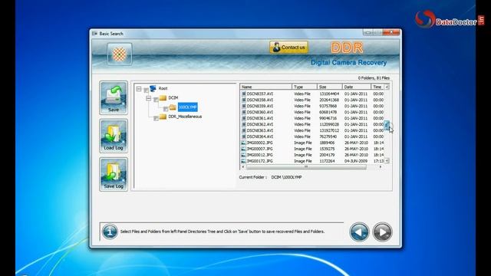Select the DDR_Miscellaneous folder label

(x=185, y=117)
